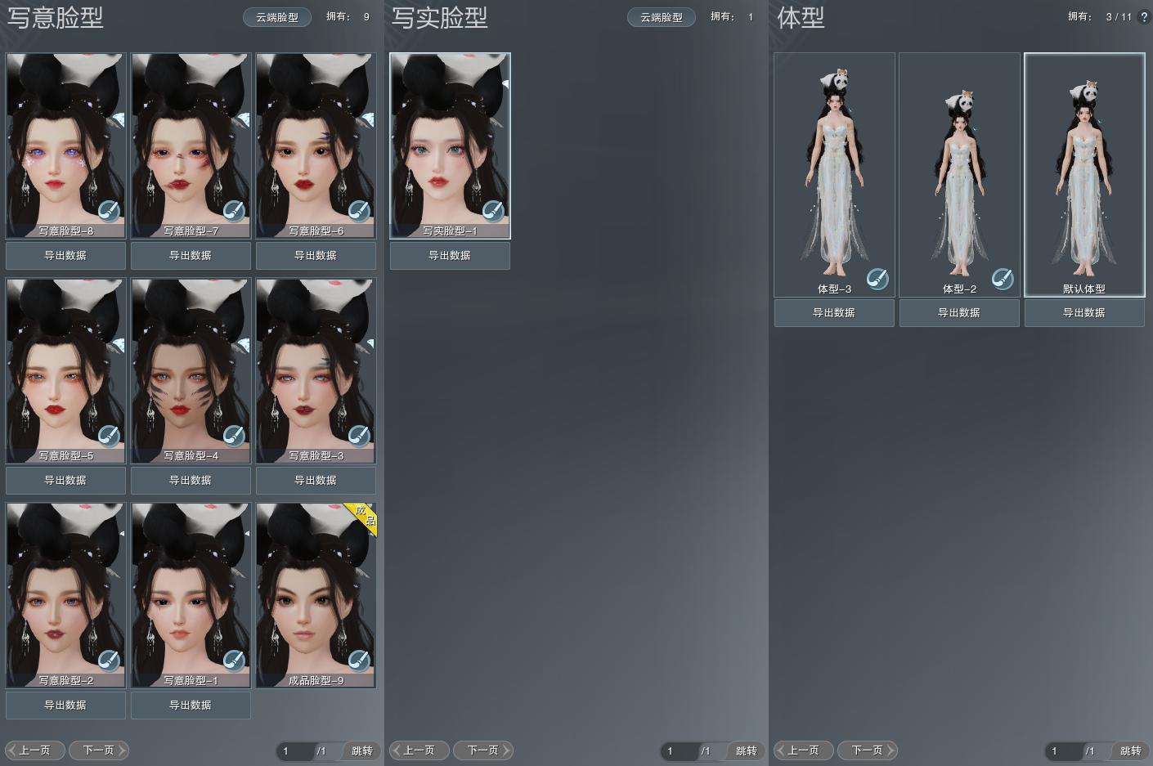Click the page number field in 写实脸型 panel
Viewport: 1153px width, 766px height.
tap(677, 750)
